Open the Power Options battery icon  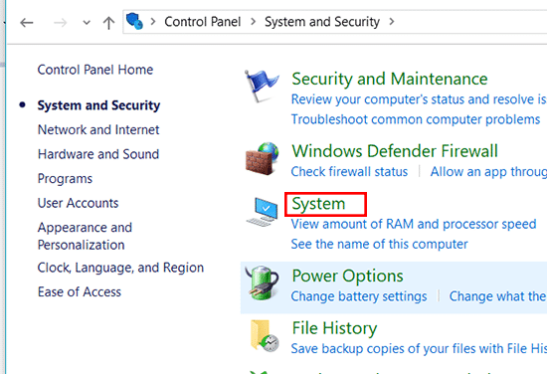pyautogui.click(x=263, y=282)
